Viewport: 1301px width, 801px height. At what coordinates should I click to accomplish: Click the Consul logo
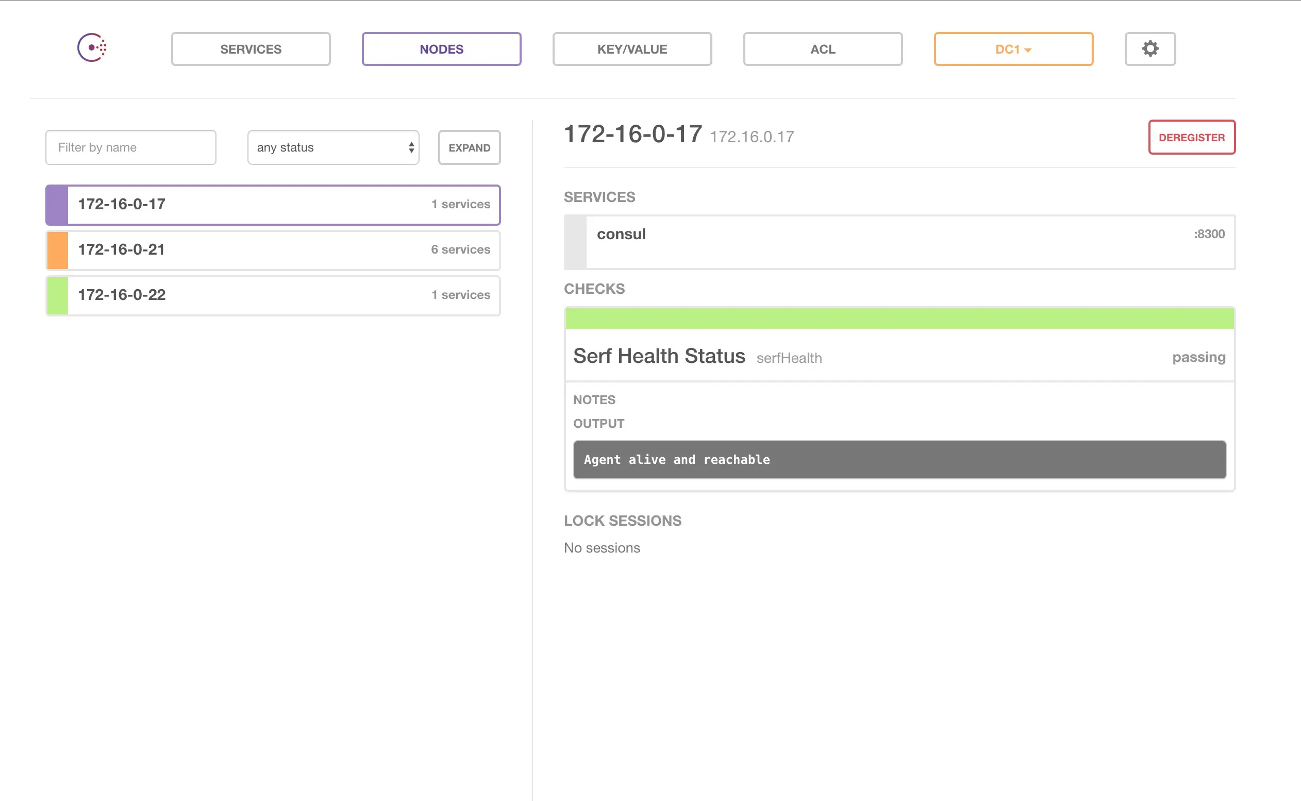pos(92,47)
